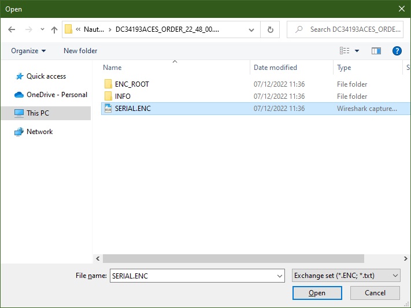The image size is (411, 308).
Task: Click the Quick access star icon
Action: [20, 76]
